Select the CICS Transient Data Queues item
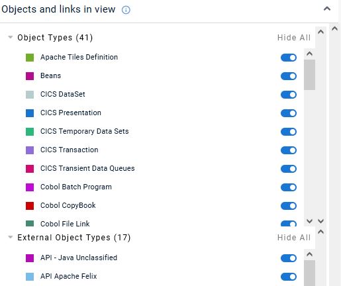Viewport: 341px width, 286px height. [87, 168]
